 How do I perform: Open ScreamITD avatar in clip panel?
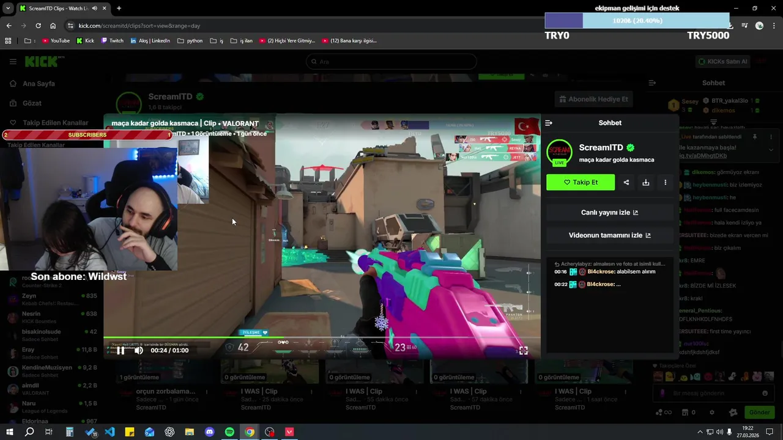559,153
